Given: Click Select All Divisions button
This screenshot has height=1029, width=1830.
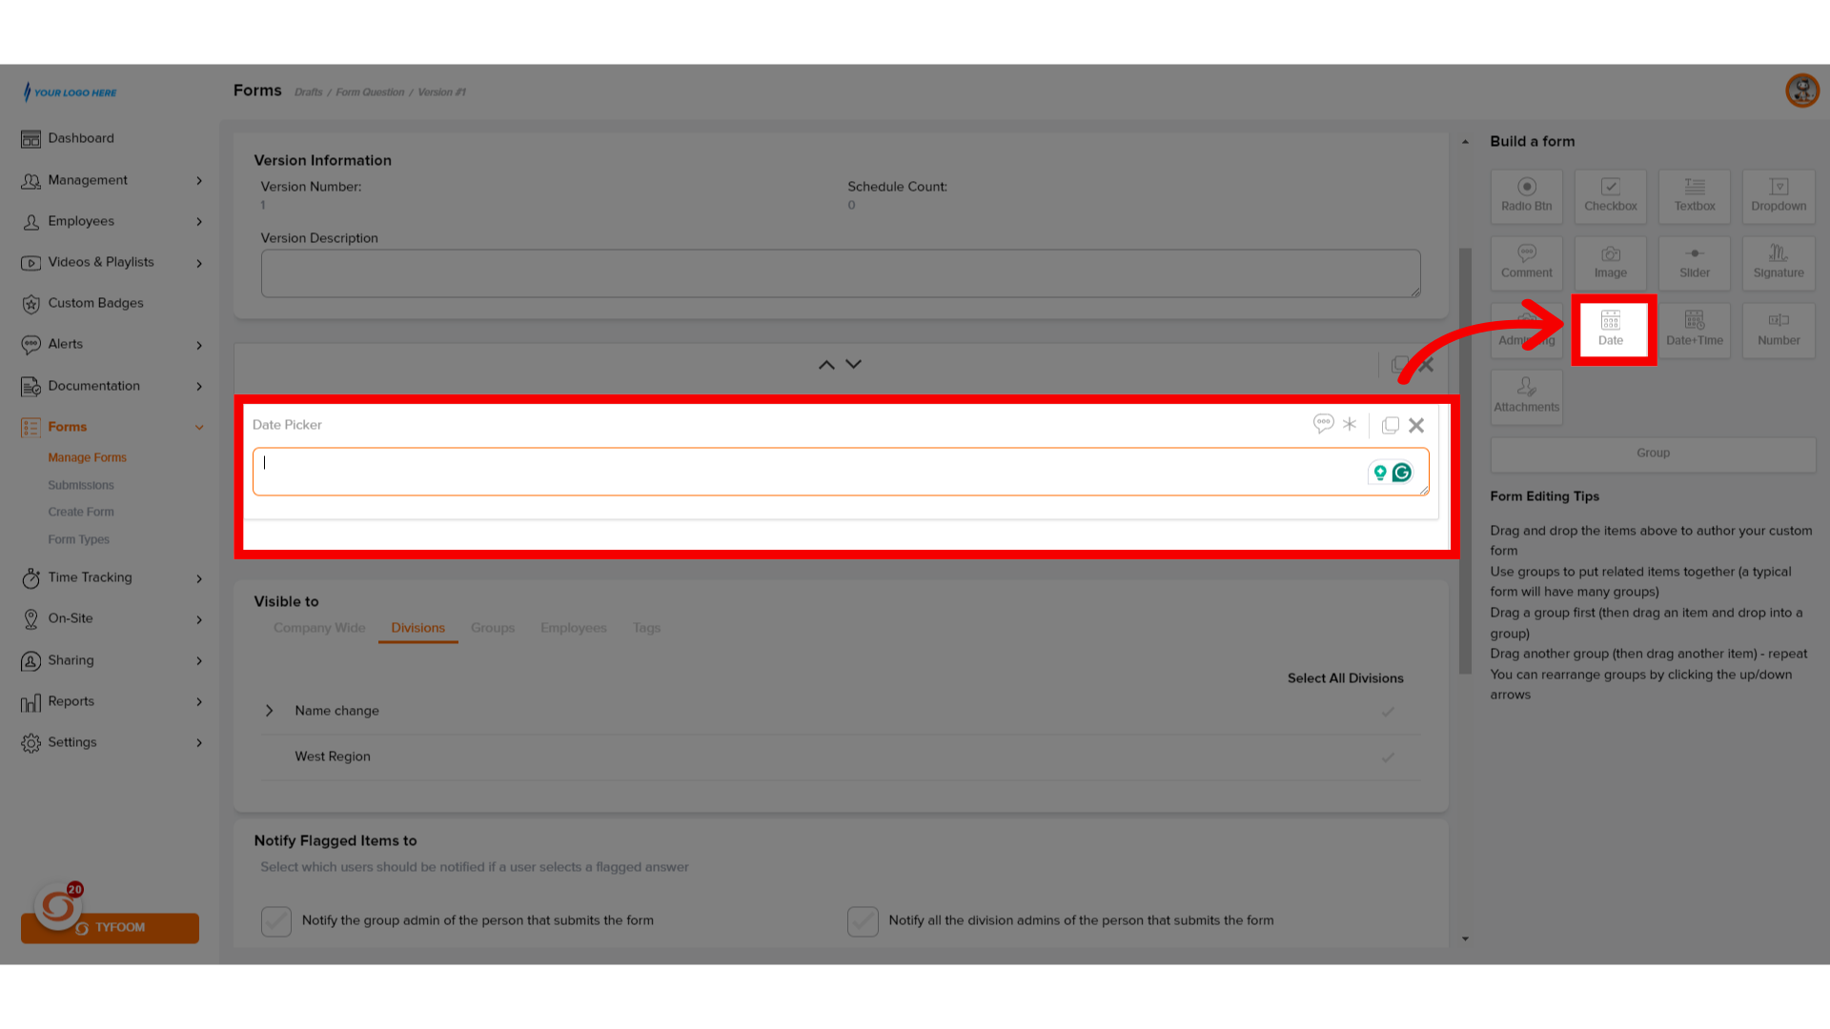Looking at the screenshot, I should 1345,677.
